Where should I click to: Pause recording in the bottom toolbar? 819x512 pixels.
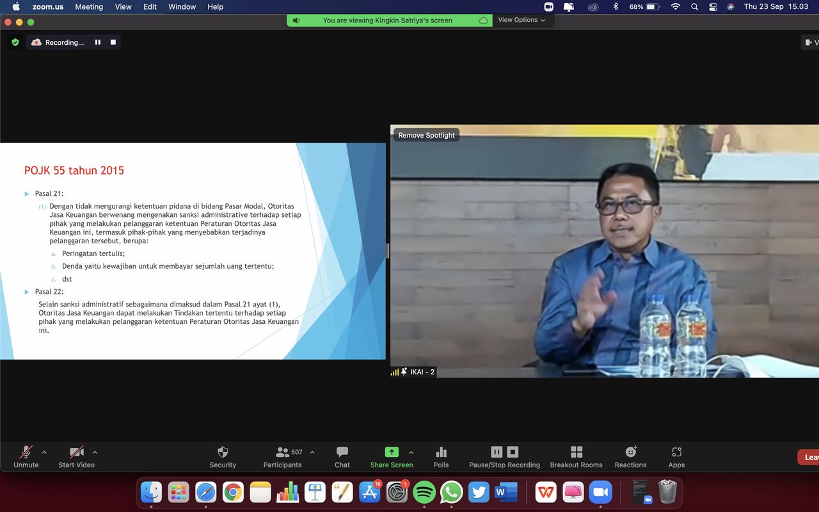click(x=497, y=452)
